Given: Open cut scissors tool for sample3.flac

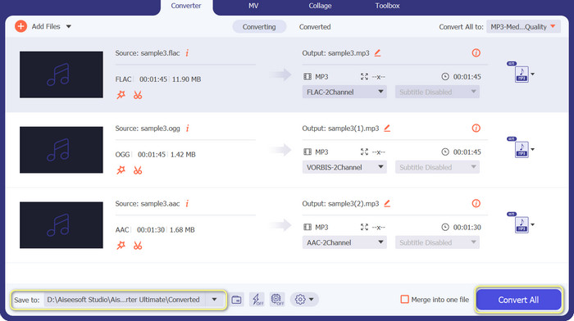Looking at the screenshot, I should [x=138, y=95].
